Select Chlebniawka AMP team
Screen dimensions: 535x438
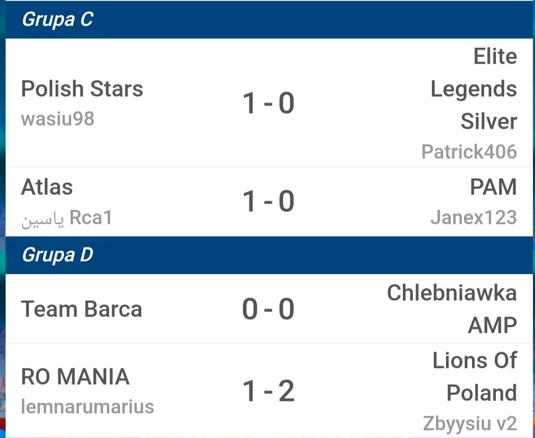pyautogui.click(x=452, y=309)
